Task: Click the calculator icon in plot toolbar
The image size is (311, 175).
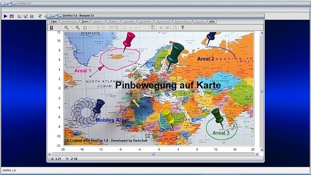Action: pyautogui.click(x=52, y=28)
